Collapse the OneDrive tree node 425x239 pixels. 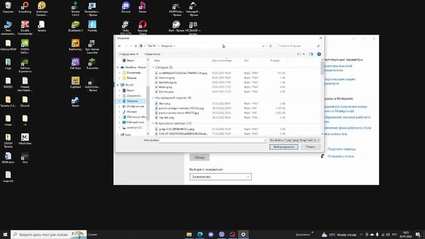(118, 67)
